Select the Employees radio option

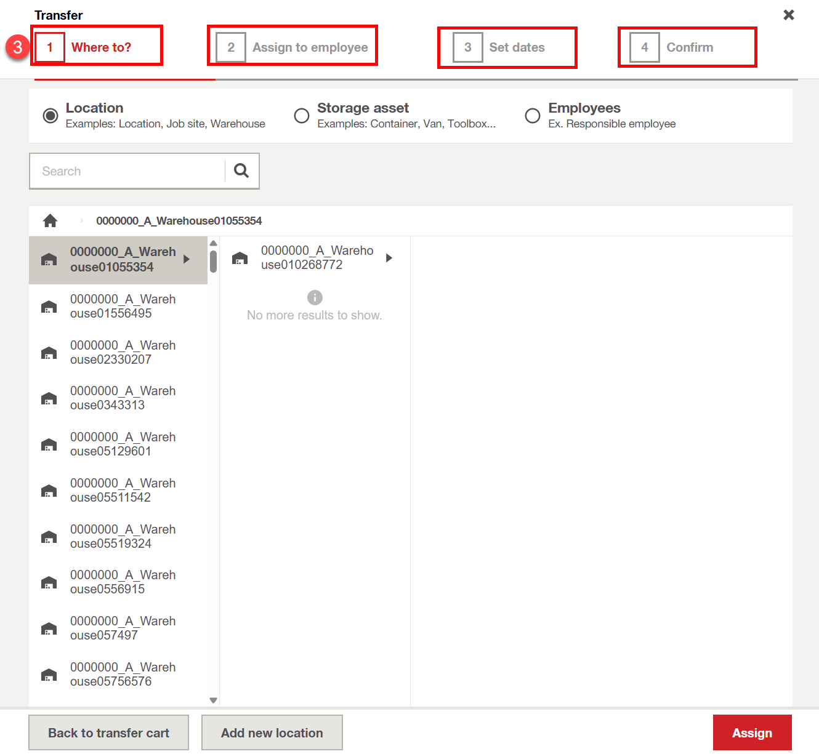coord(533,116)
